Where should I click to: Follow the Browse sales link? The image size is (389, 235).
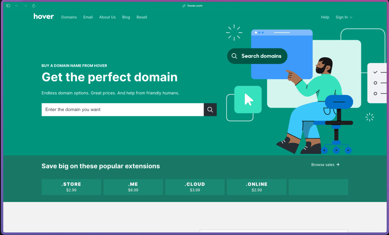coord(325,164)
